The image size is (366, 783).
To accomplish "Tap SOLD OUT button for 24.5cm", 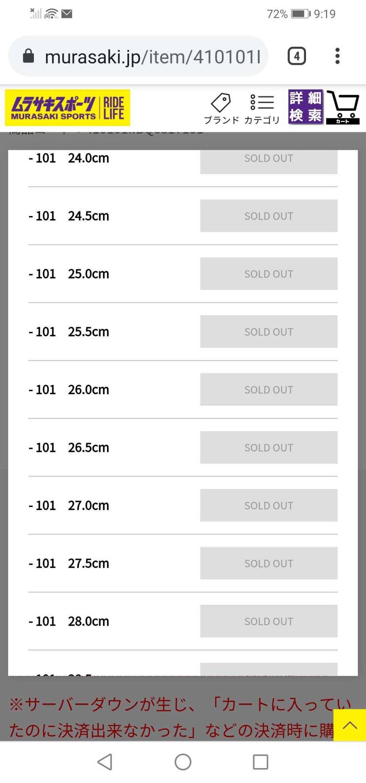I will (x=269, y=216).
